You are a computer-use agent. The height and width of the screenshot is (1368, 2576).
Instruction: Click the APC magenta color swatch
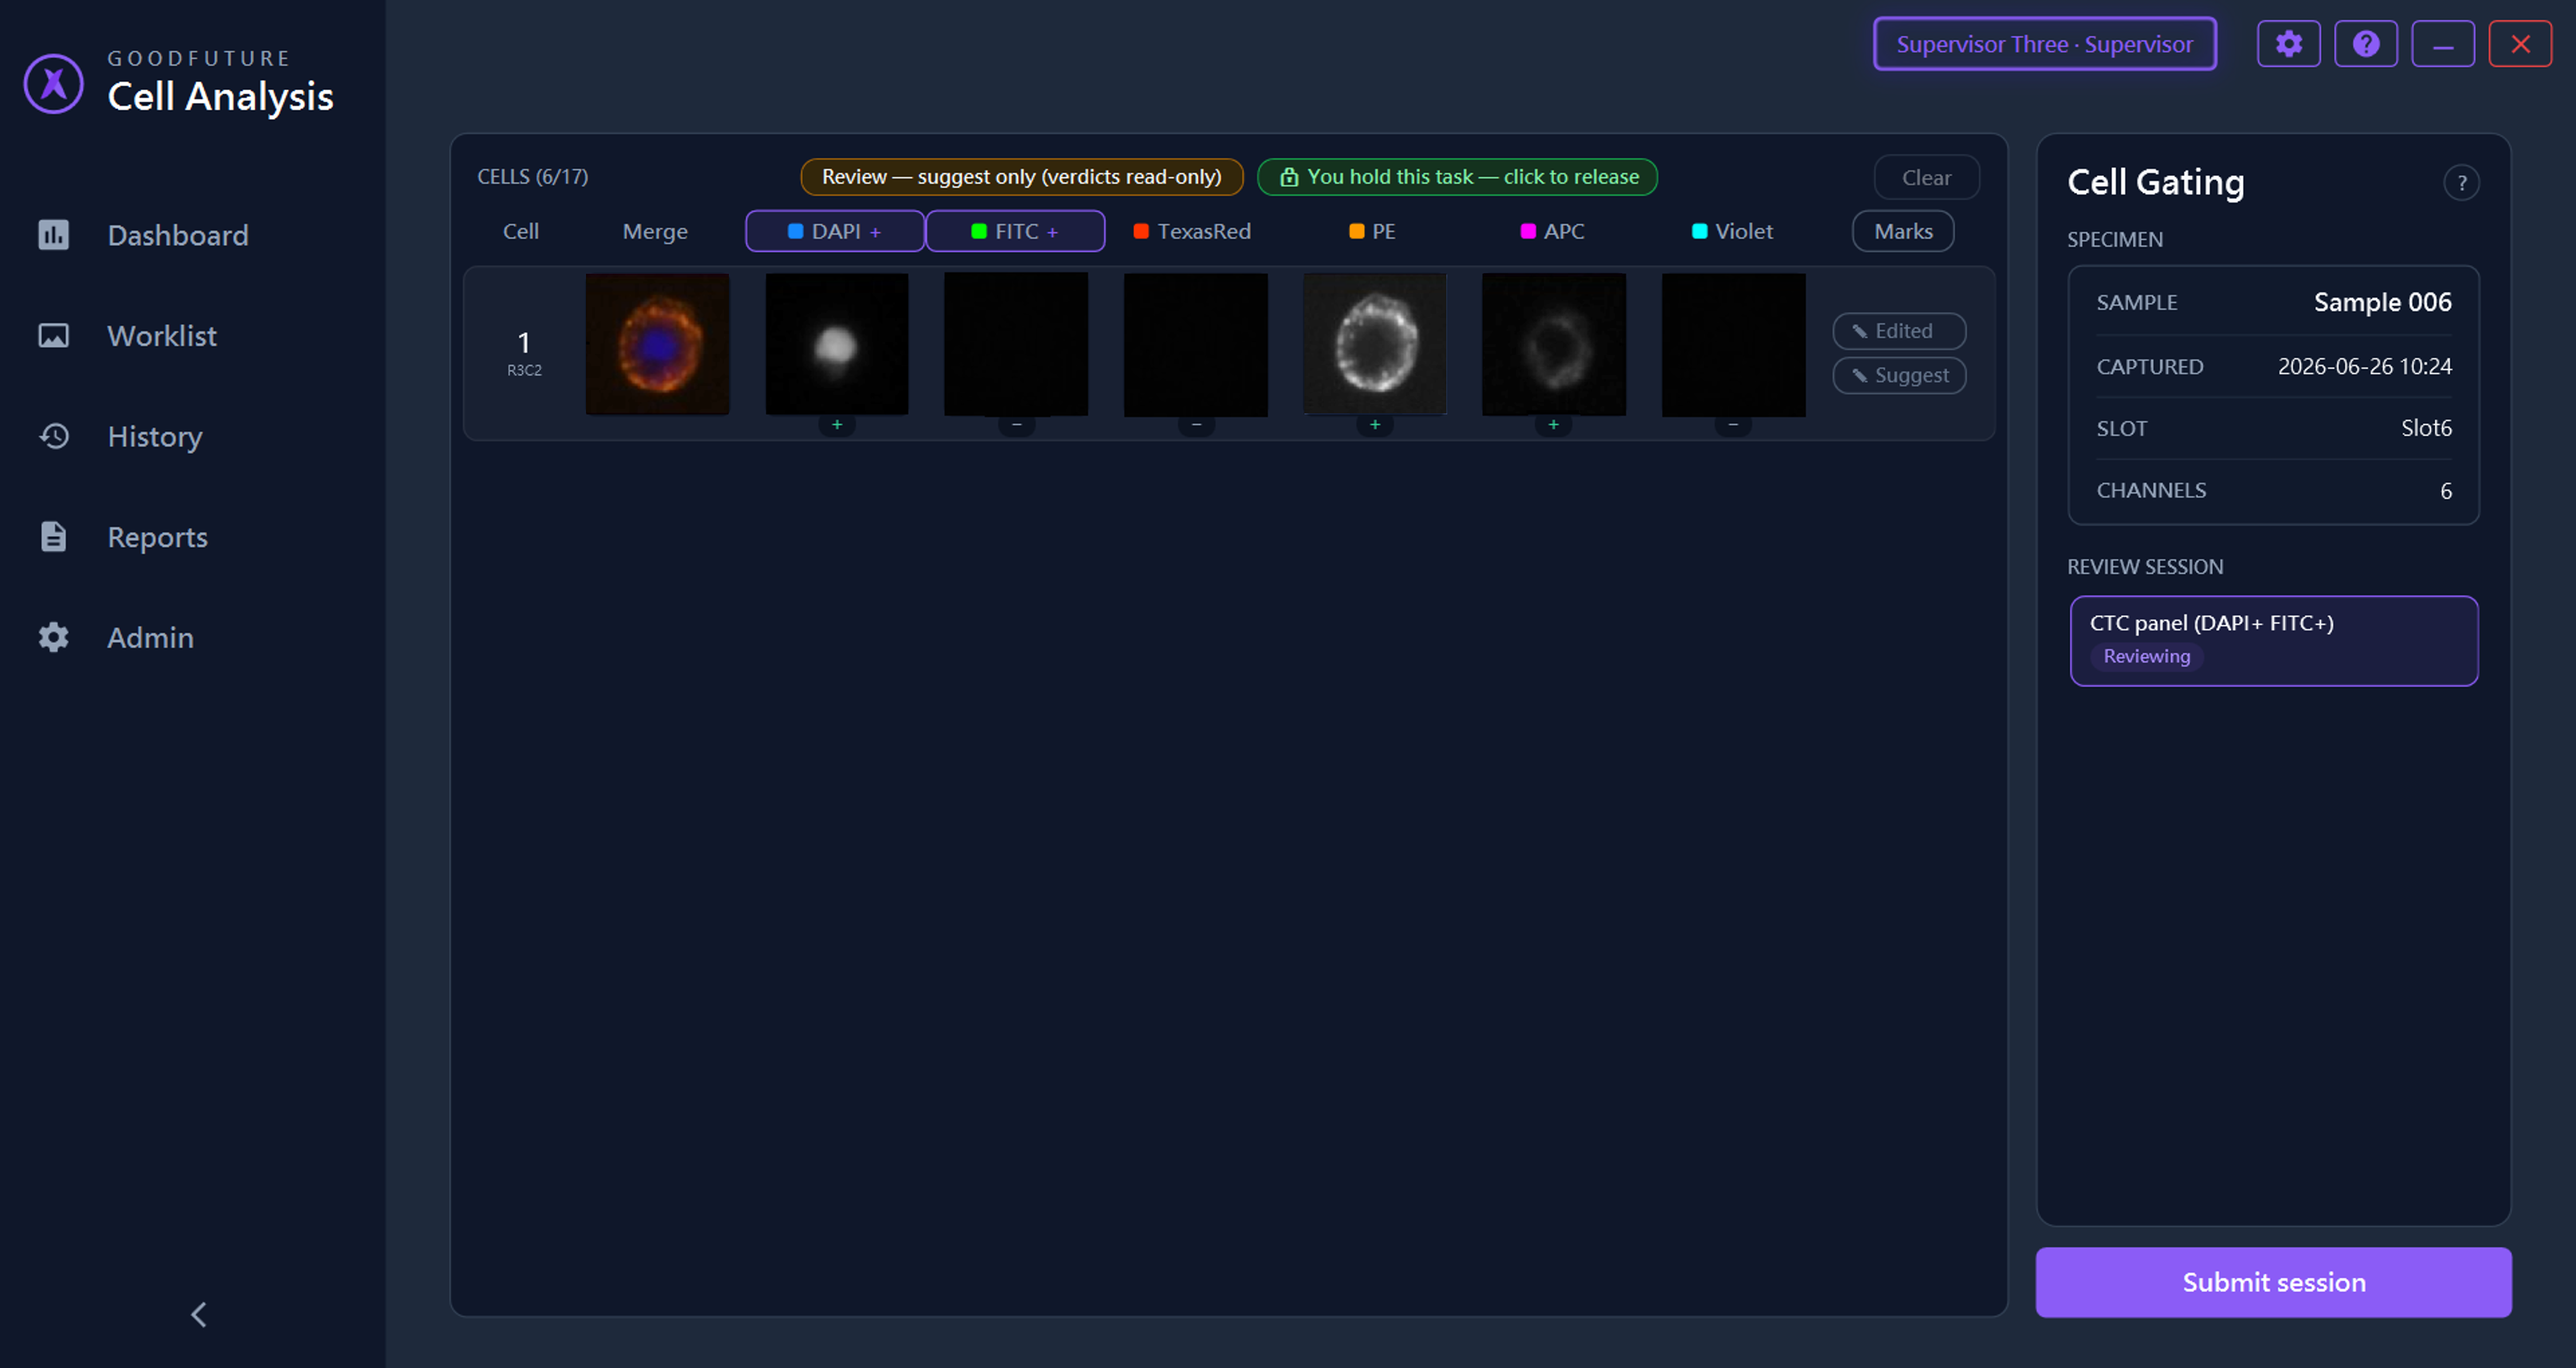1527,231
